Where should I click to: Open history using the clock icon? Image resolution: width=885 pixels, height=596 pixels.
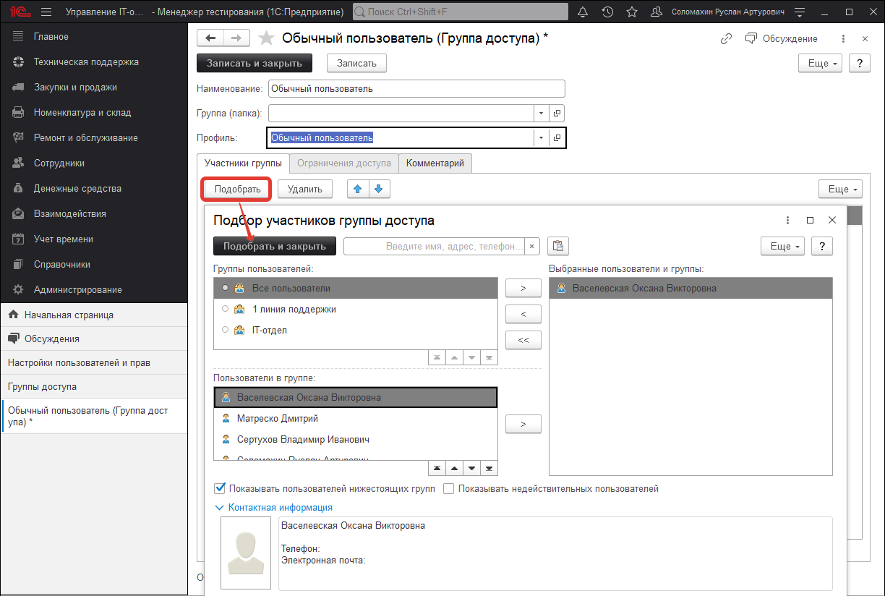607,11
